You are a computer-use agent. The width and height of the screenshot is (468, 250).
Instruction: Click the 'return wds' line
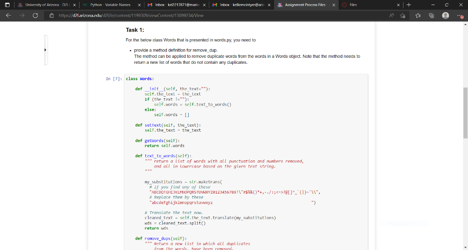point(156,228)
